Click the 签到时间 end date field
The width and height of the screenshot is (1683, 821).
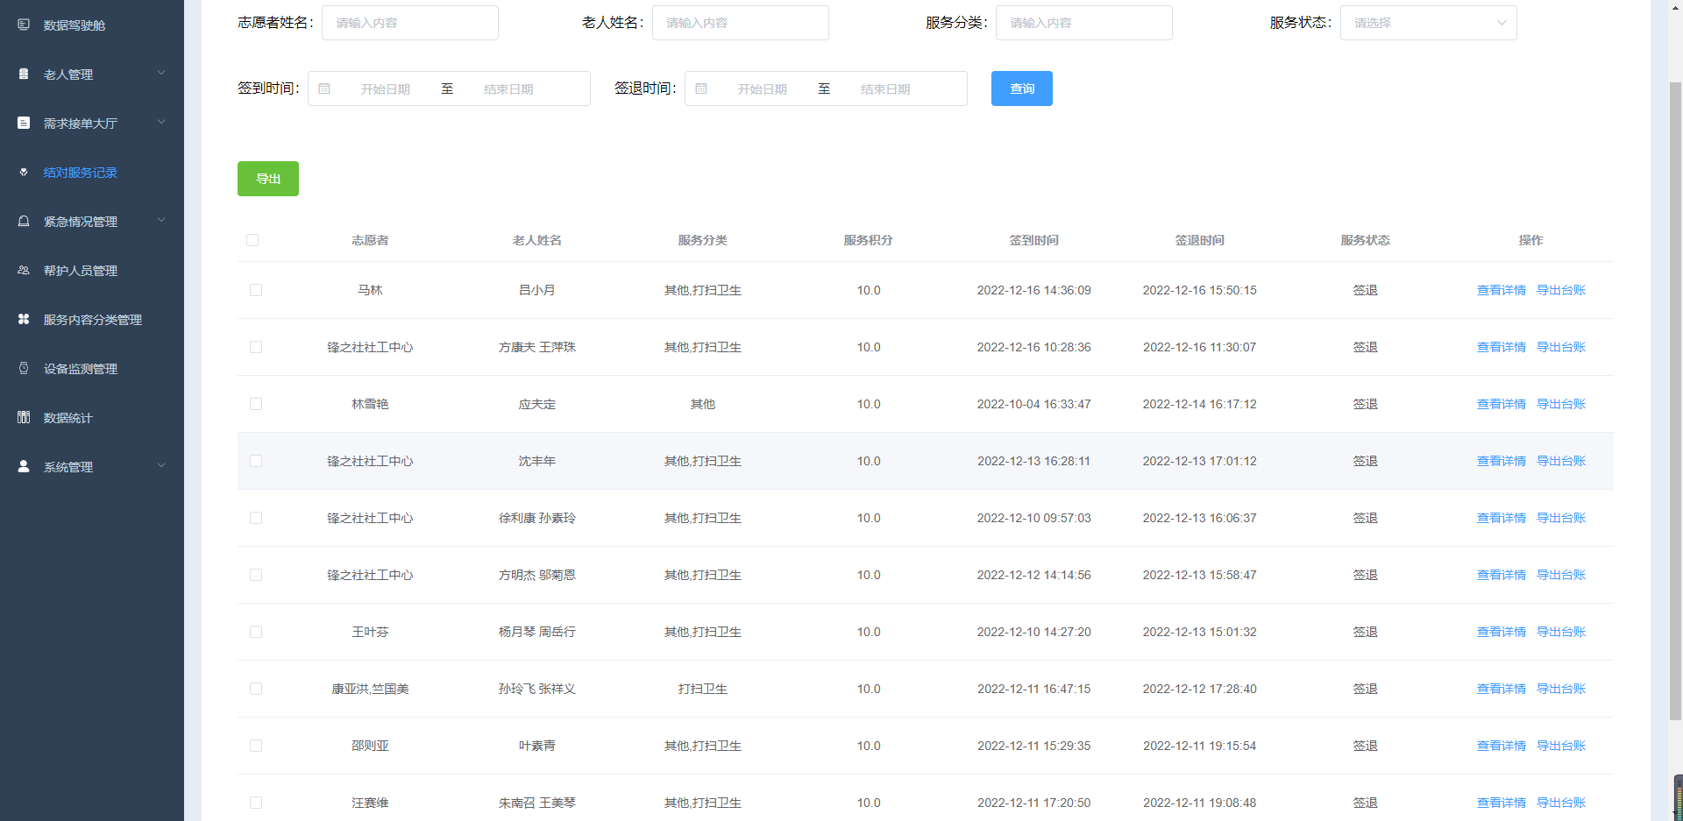pos(508,88)
